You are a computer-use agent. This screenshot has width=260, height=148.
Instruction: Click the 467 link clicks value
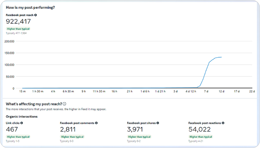12,130
